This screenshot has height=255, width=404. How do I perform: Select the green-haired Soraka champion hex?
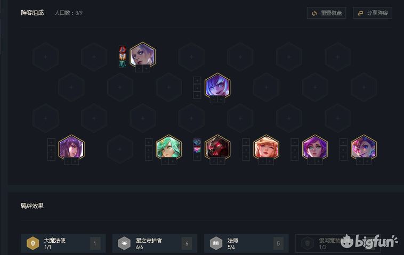(x=169, y=146)
